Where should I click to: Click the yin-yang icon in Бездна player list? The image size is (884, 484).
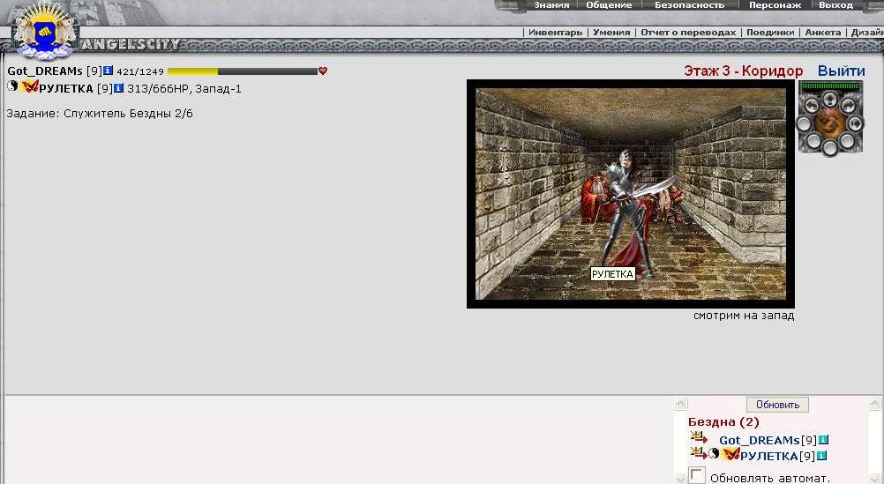pos(715,453)
